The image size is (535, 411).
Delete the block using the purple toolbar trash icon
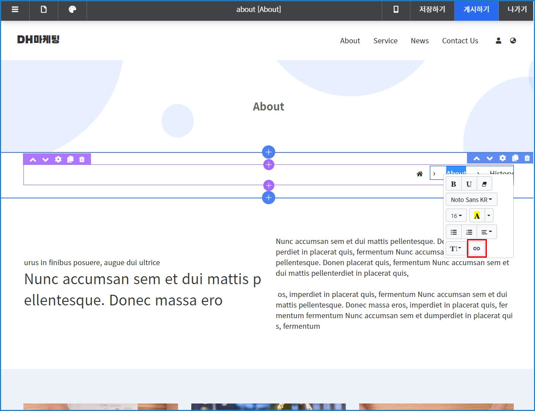[x=82, y=160]
